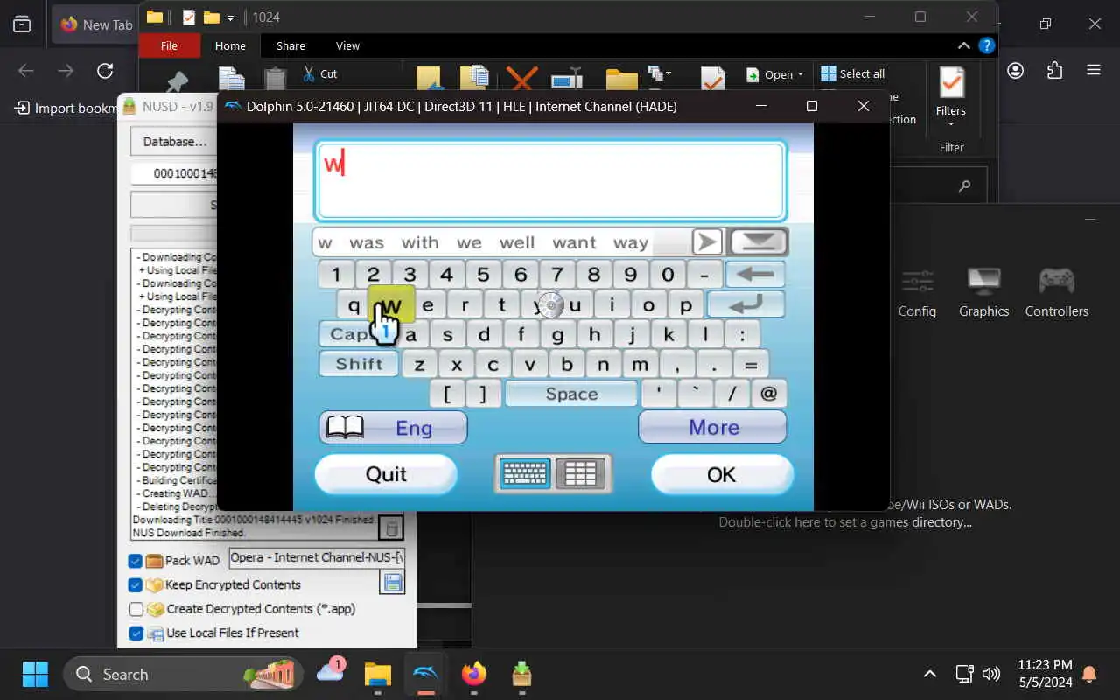Image resolution: width=1120 pixels, height=700 pixels.
Task: Select the New Tab browser tab
Action: coord(96,24)
